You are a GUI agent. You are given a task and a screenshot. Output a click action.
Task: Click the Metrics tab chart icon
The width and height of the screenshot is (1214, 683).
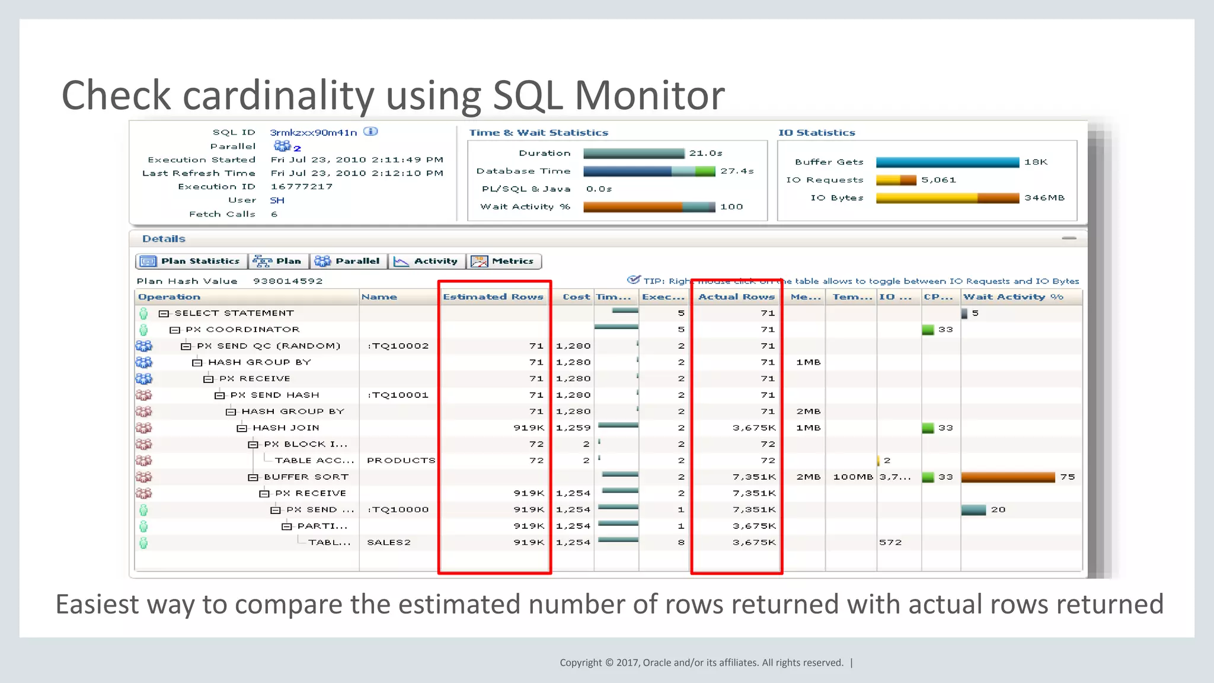(x=479, y=261)
